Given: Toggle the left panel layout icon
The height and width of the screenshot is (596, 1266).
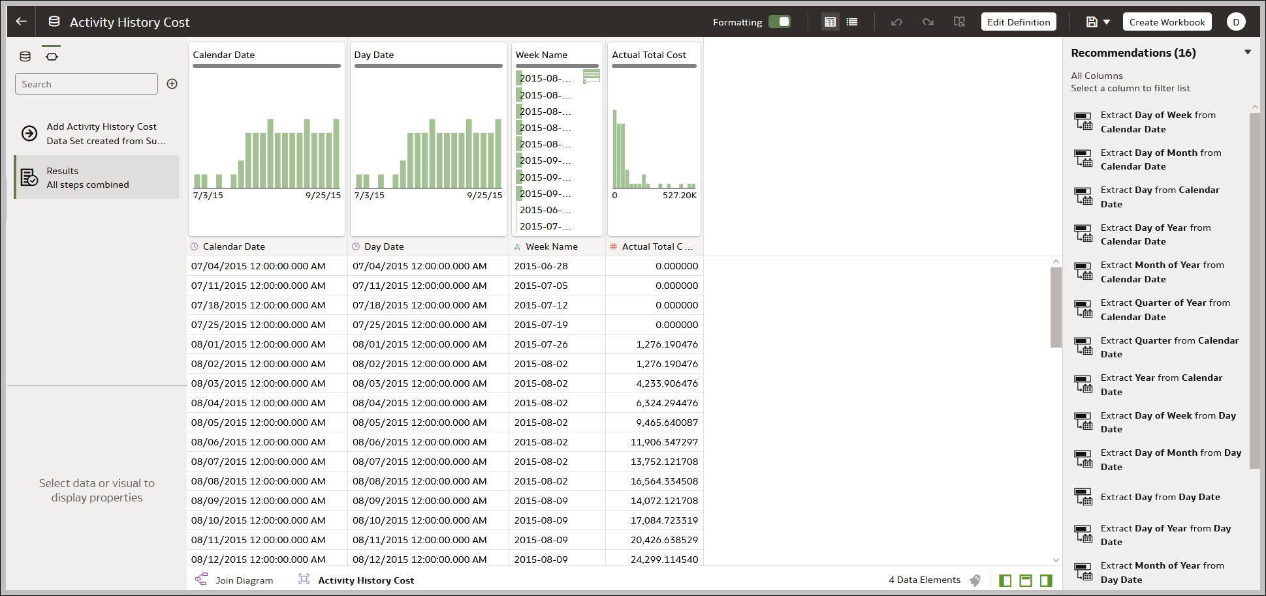Looking at the screenshot, I should pyautogui.click(x=1005, y=580).
